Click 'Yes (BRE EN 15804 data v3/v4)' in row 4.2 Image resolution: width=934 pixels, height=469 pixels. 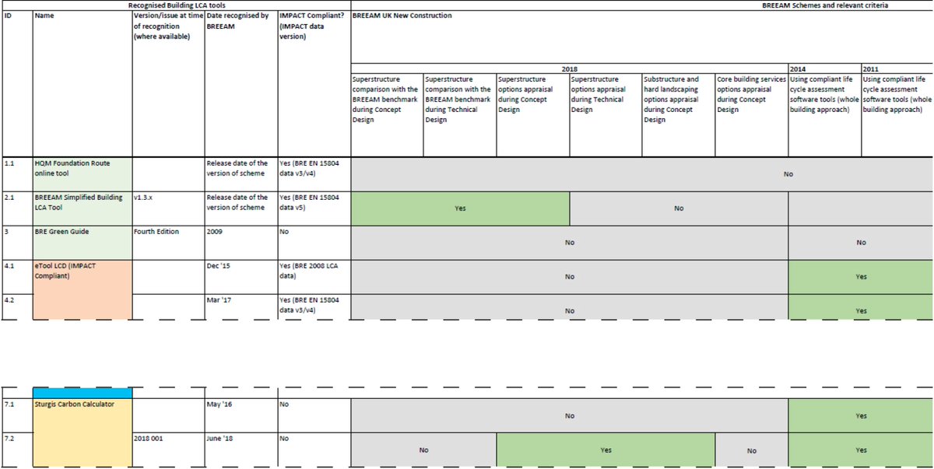(314, 306)
